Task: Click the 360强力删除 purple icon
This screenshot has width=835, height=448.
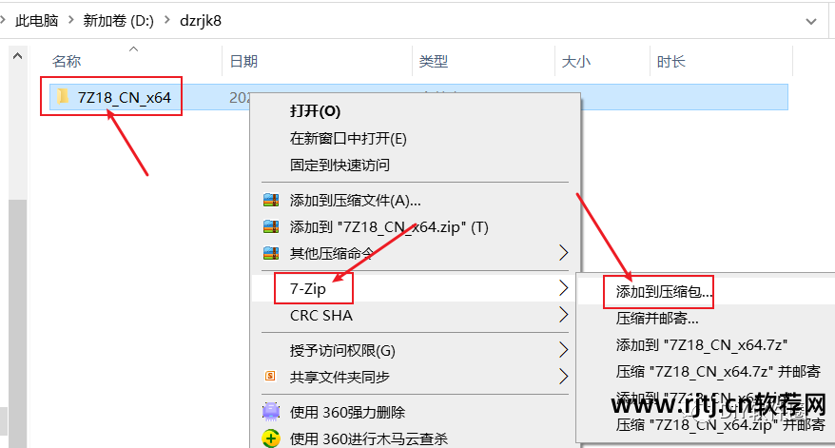Action: pyautogui.click(x=271, y=411)
